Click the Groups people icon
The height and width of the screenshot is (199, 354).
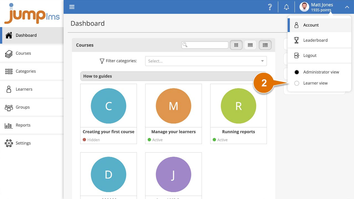pos(9,107)
